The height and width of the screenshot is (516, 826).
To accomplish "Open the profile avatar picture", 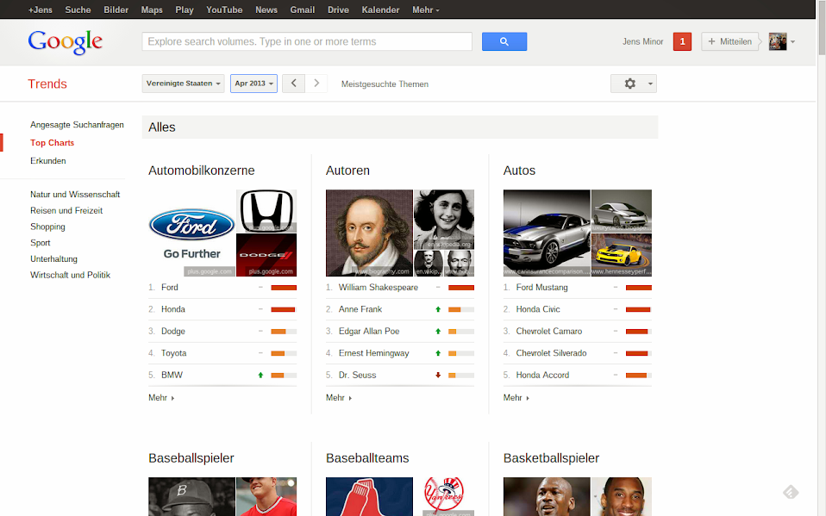I will coord(778,41).
